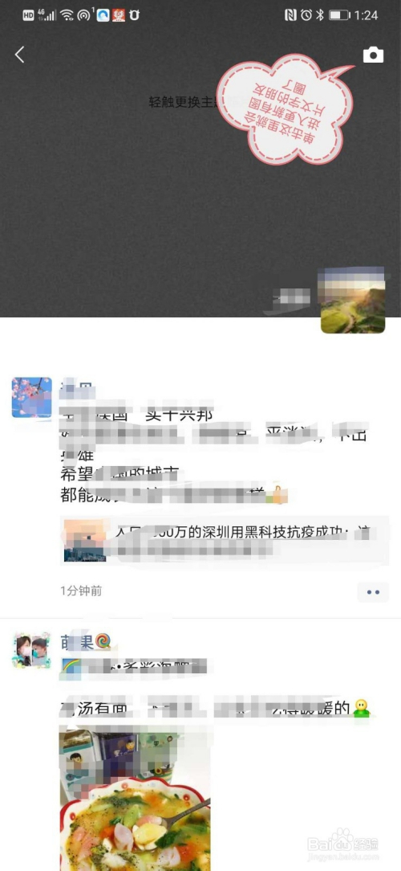Viewport: 401px width, 871px height.
Task: Tap the battery indicator in status bar
Action: point(338,15)
